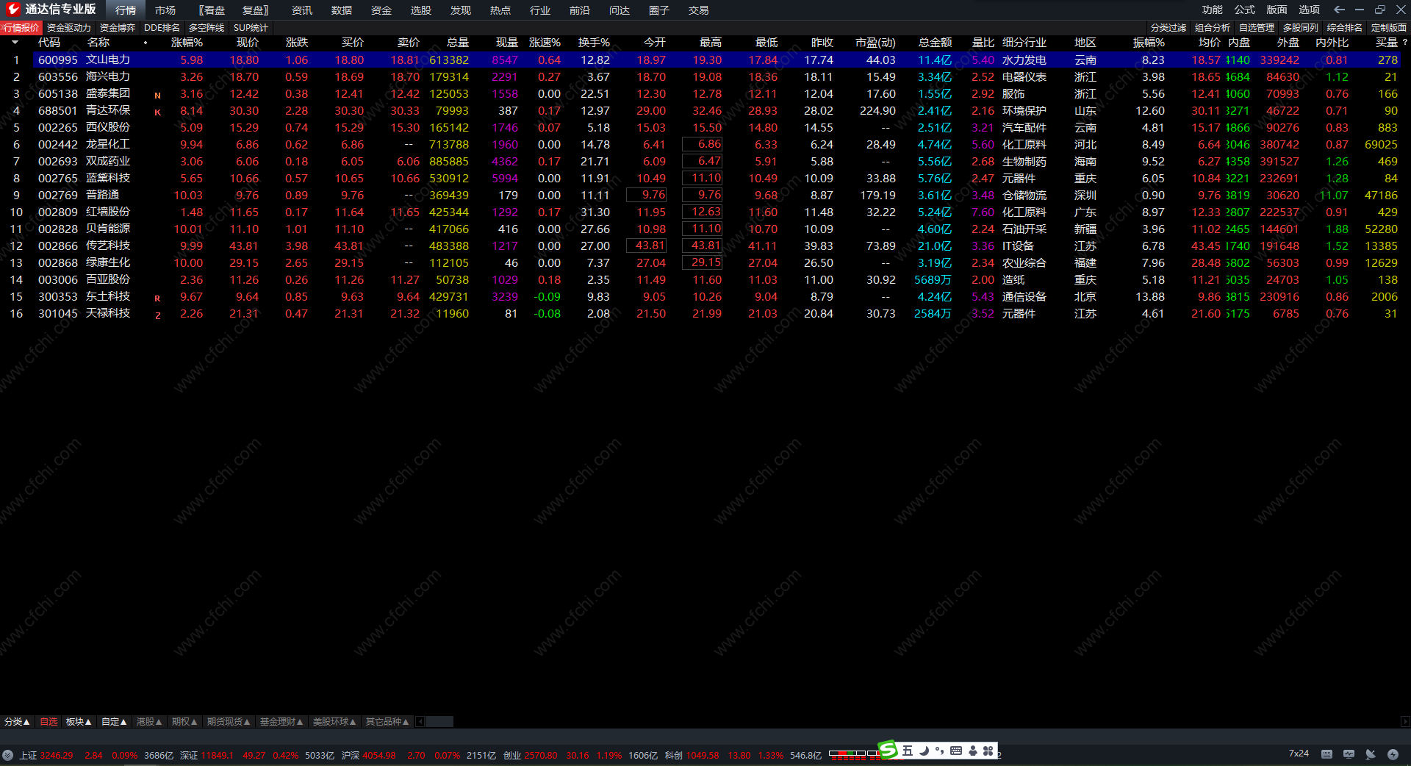Open the 资讯 news menu
This screenshot has width=1411, height=766.
(302, 10)
